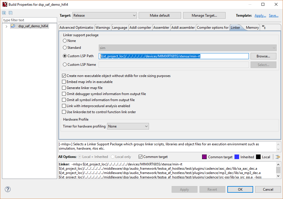This screenshot has width=283, height=199.
Task: Uncheck the Common target checkbox
Action: click(141, 157)
